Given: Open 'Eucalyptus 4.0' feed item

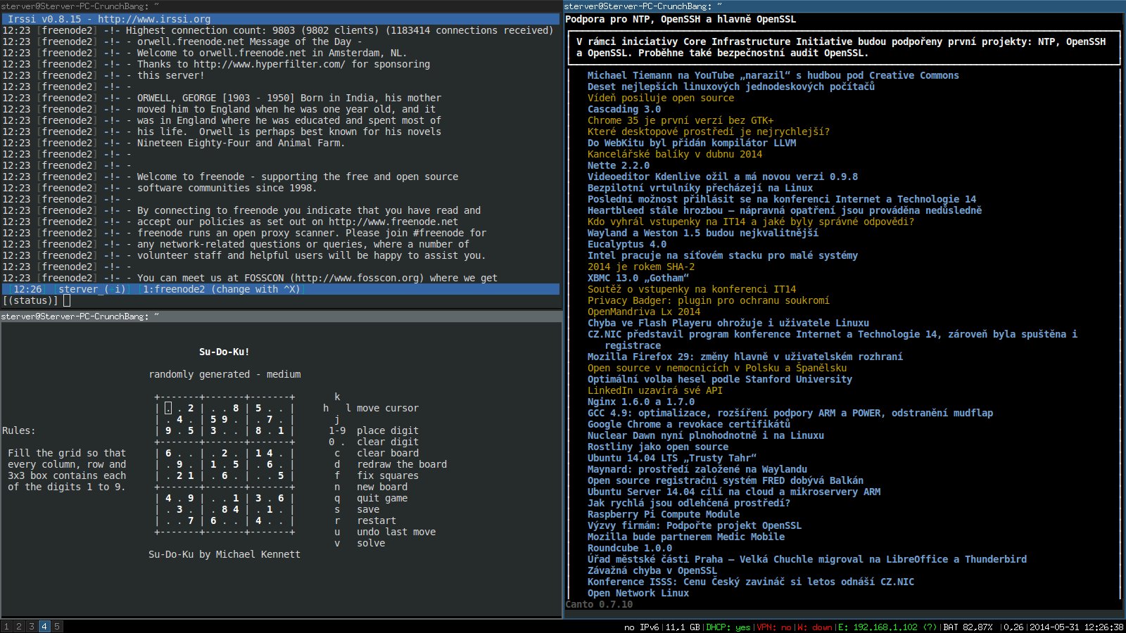Looking at the screenshot, I should pos(627,244).
